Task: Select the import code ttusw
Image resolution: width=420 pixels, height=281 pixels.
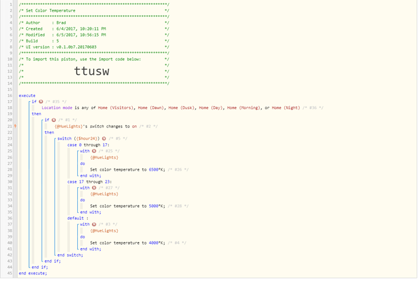Action: 91,71
